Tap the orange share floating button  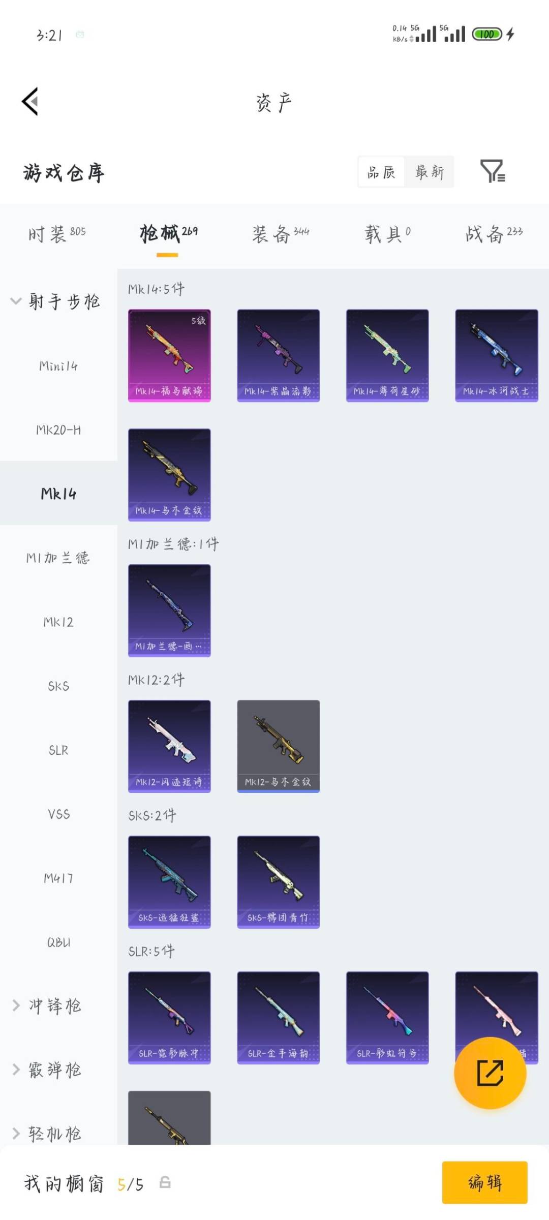coord(490,1073)
